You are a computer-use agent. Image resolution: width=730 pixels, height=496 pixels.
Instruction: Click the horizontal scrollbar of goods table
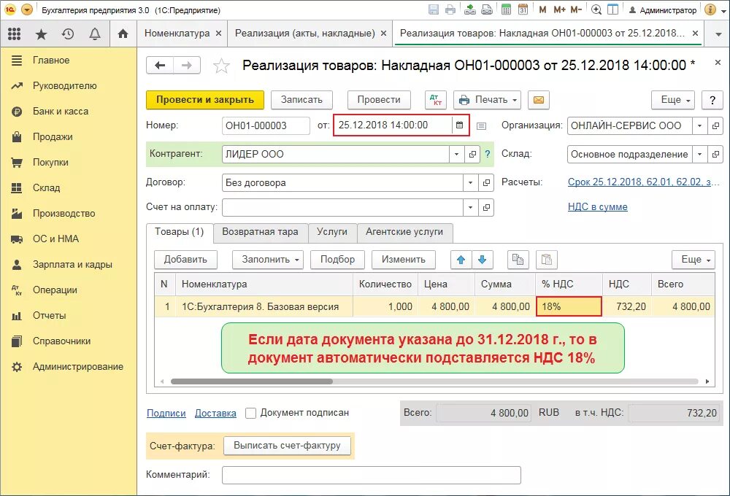pos(251,381)
